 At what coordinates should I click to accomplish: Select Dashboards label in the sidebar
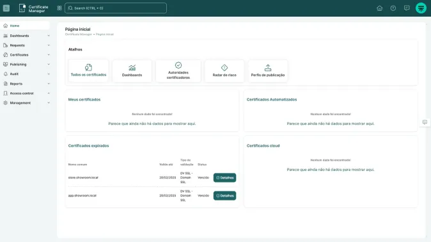coord(19,36)
